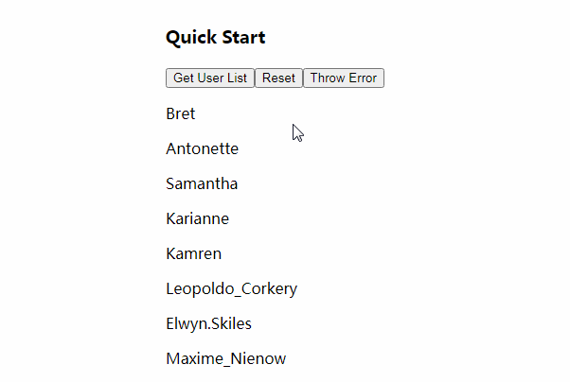Click the username below Bret
Viewport: 570px width, 382px height.
(x=202, y=149)
